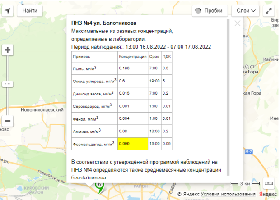Open Условия использования link

(222, 194)
